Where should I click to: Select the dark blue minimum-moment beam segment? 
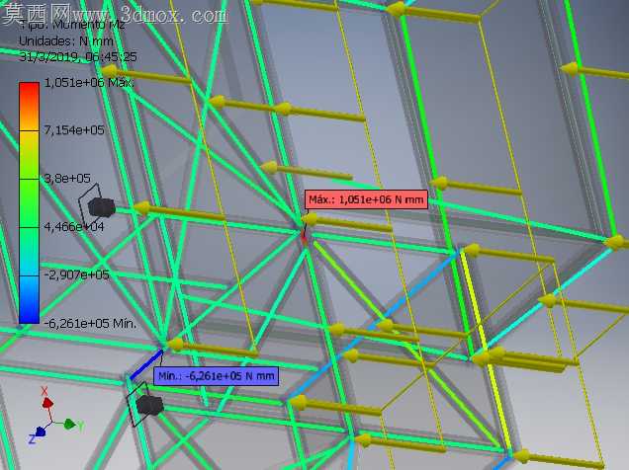[146, 364]
